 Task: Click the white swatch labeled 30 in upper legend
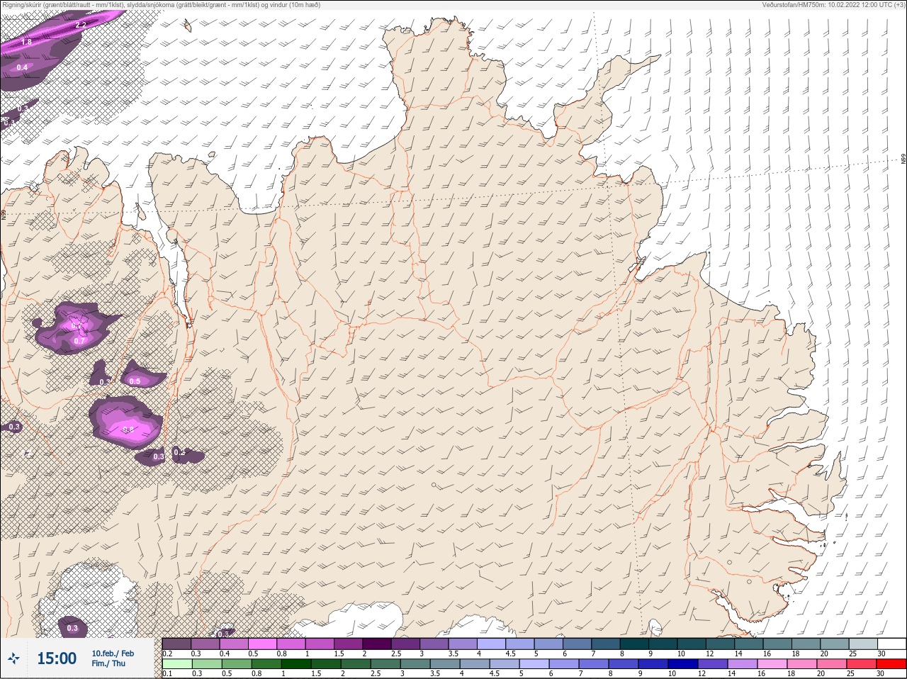(891, 644)
